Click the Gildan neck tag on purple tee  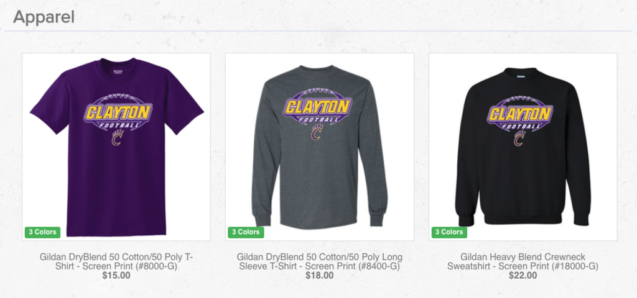(x=118, y=72)
